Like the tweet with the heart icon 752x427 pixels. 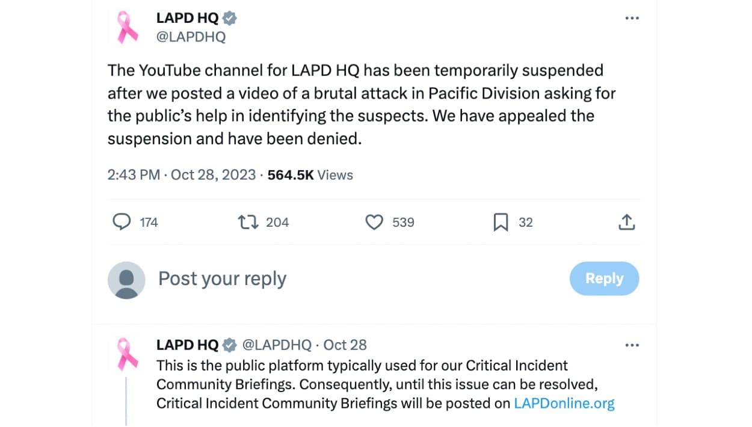[x=374, y=223]
